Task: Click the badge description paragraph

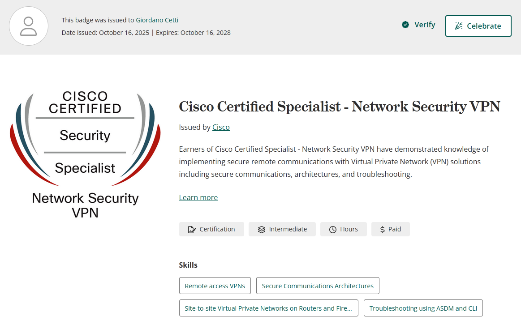Action: [334, 162]
